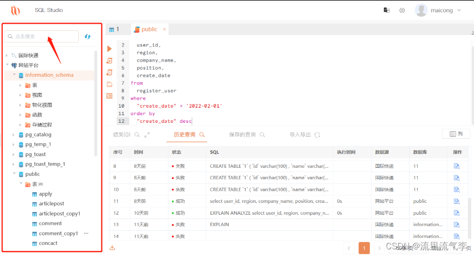Click the refresh icon beside 导入导出
Viewport: 474px width, 255px height.
(318, 135)
